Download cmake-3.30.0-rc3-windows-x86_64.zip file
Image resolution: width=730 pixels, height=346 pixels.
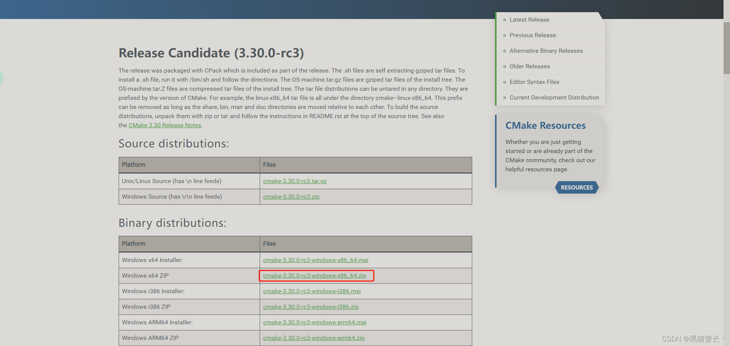tap(314, 276)
